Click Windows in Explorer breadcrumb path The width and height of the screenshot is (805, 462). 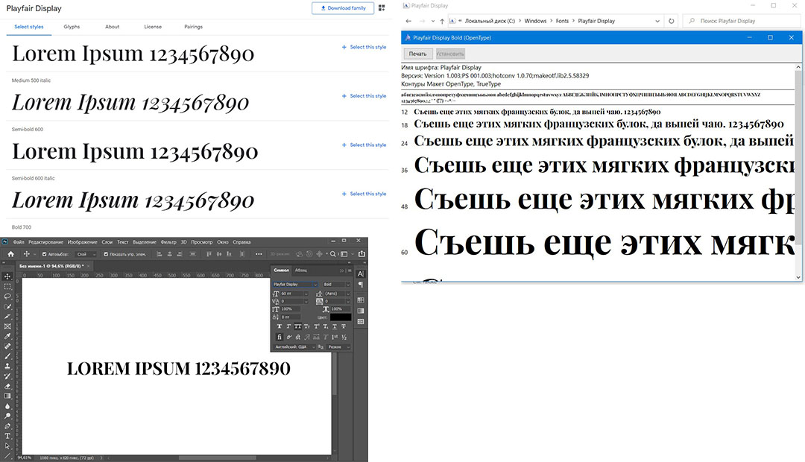tap(535, 21)
